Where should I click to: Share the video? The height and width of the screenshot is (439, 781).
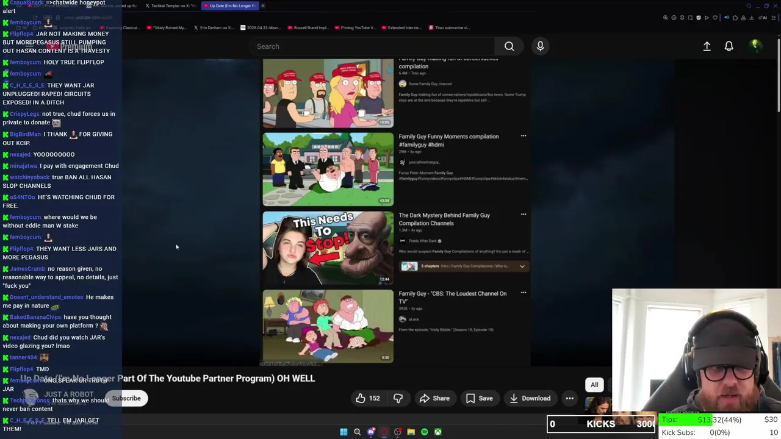(x=434, y=398)
